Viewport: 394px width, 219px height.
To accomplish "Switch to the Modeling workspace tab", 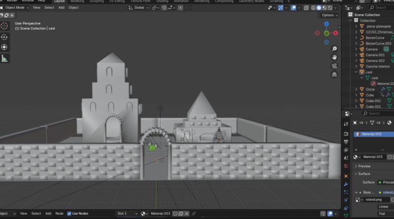I will (x=77, y=1).
